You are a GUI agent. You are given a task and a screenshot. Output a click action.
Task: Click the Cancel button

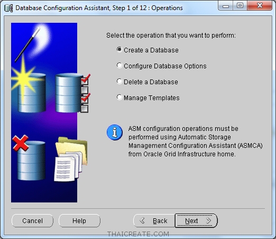point(32,220)
